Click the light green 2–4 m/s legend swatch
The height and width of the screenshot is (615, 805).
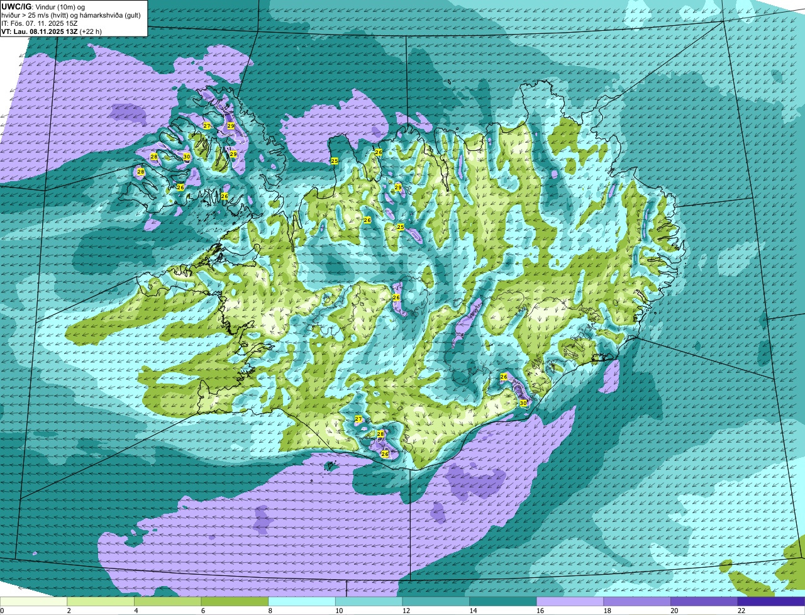pyautogui.click(x=101, y=601)
